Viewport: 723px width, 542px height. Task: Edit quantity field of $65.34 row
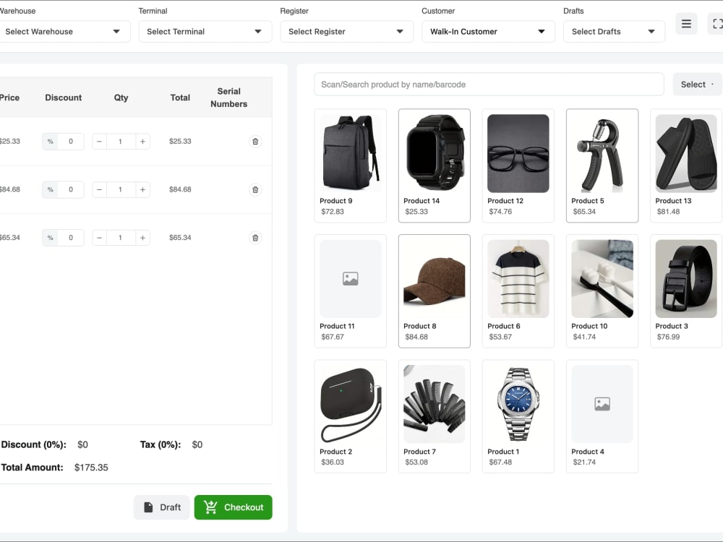point(121,238)
